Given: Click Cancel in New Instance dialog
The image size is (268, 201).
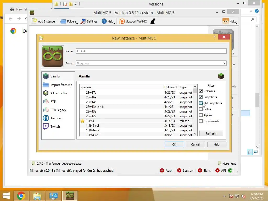Looking at the screenshot, I should click(195, 144).
